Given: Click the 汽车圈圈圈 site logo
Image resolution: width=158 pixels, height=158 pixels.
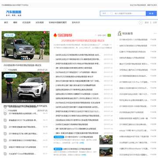Looking at the screenshot, I should tap(14, 13).
